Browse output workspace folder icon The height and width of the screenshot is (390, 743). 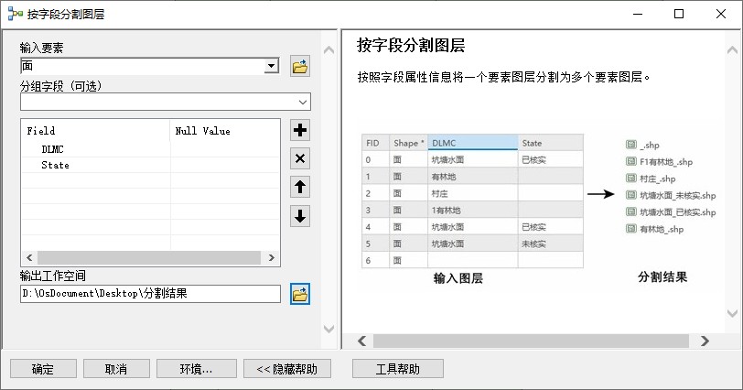pos(300,294)
